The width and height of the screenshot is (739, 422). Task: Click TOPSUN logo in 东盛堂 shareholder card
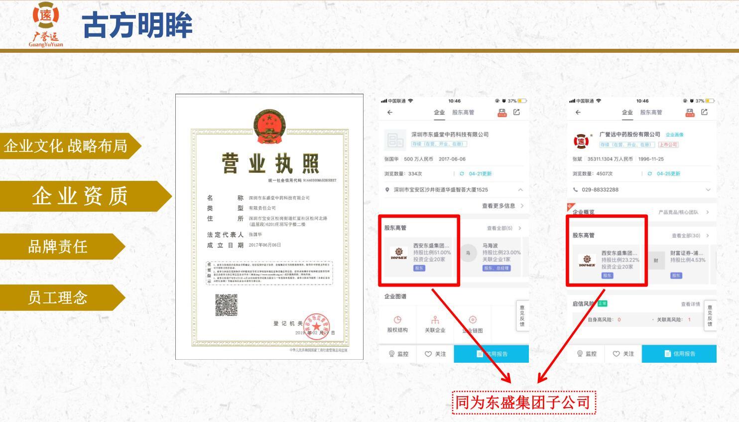pos(398,254)
